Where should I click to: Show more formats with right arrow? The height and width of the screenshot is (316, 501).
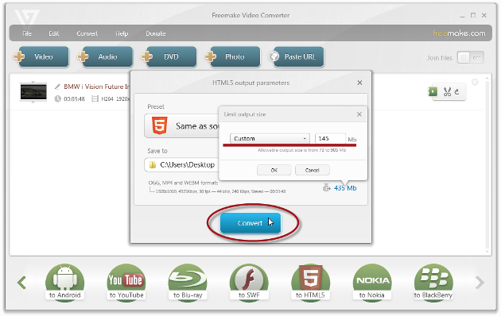(x=480, y=283)
